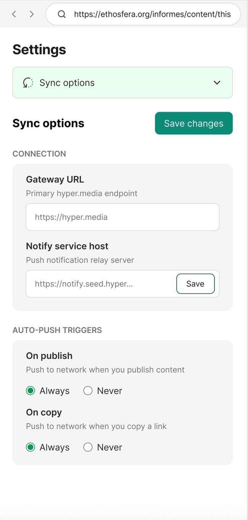Click the CONNECTION section label
The image size is (248, 520).
point(39,154)
